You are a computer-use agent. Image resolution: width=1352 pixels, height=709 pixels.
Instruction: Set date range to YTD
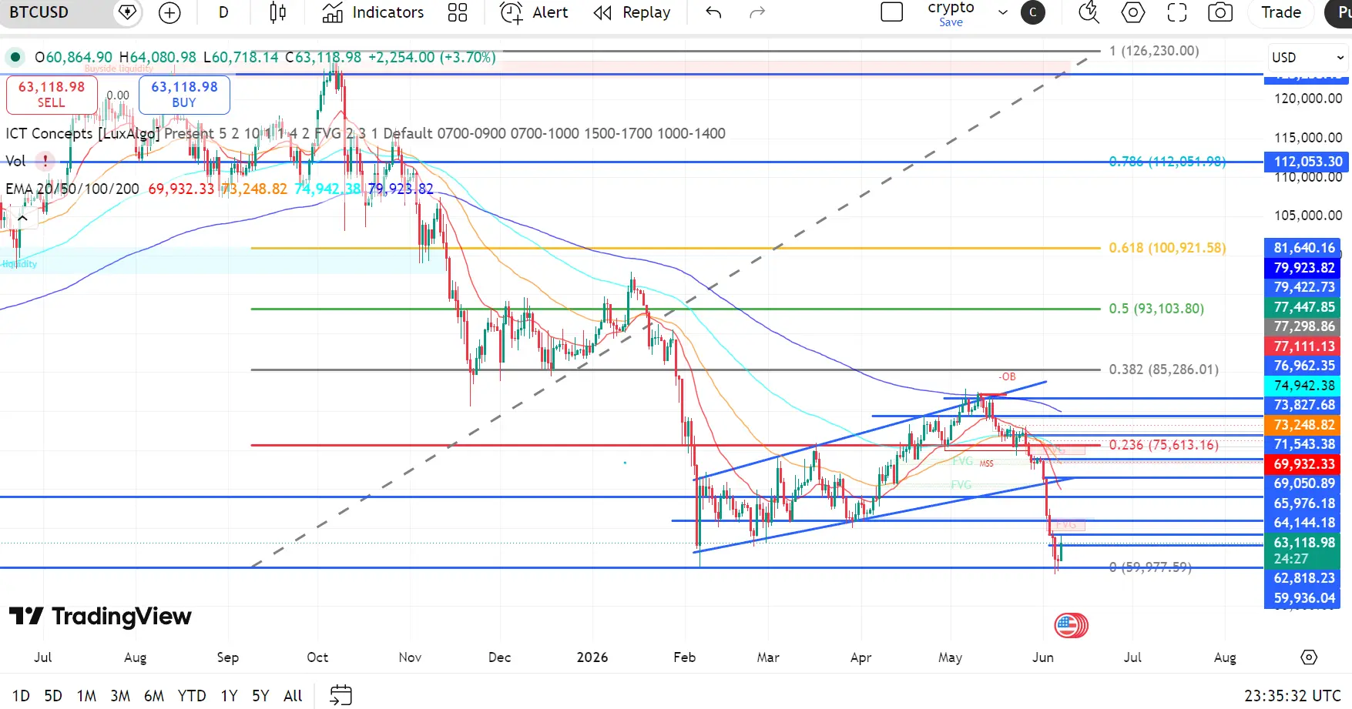point(192,695)
